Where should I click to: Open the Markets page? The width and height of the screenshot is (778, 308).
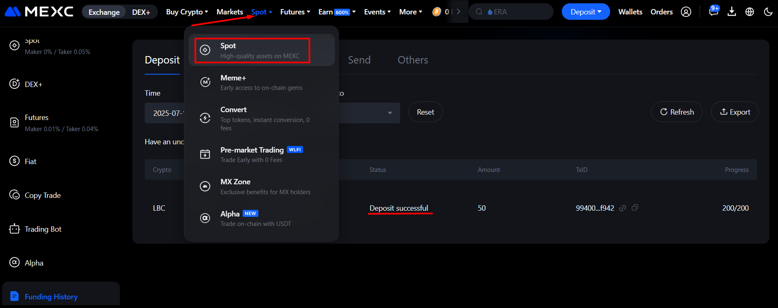[x=230, y=12]
